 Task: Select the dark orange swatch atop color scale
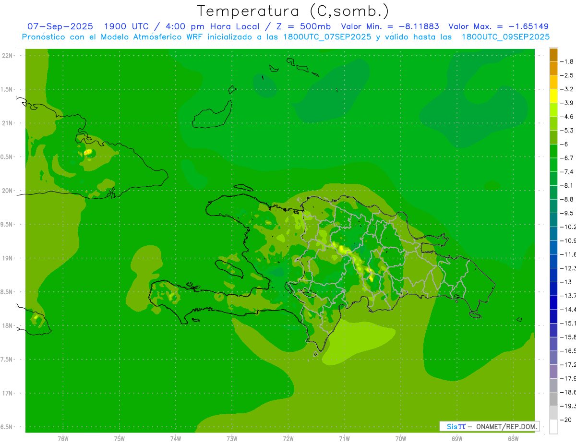[x=553, y=55]
